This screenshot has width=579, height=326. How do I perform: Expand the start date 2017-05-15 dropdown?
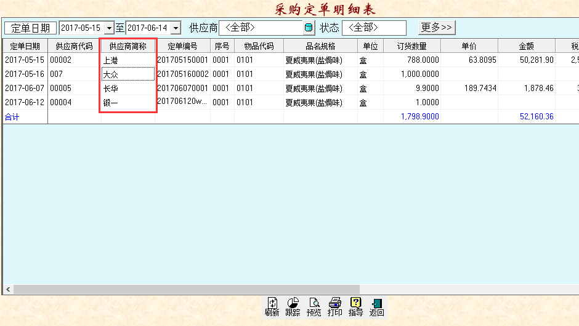point(109,28)
